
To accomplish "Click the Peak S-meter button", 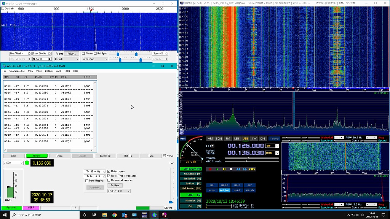I will (x=183, y=138).
